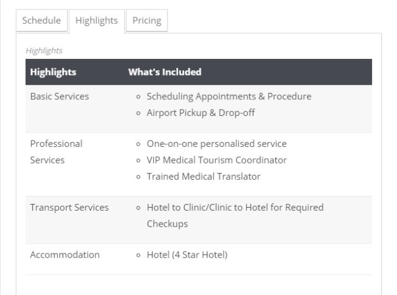This screenshot has height=295, width=397.
Task: Click the italic Highlights caption
Action: click(44, 51)
